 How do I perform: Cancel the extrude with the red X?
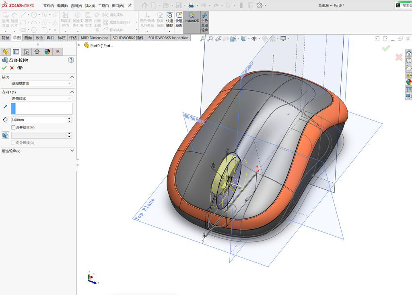point(12,68)
